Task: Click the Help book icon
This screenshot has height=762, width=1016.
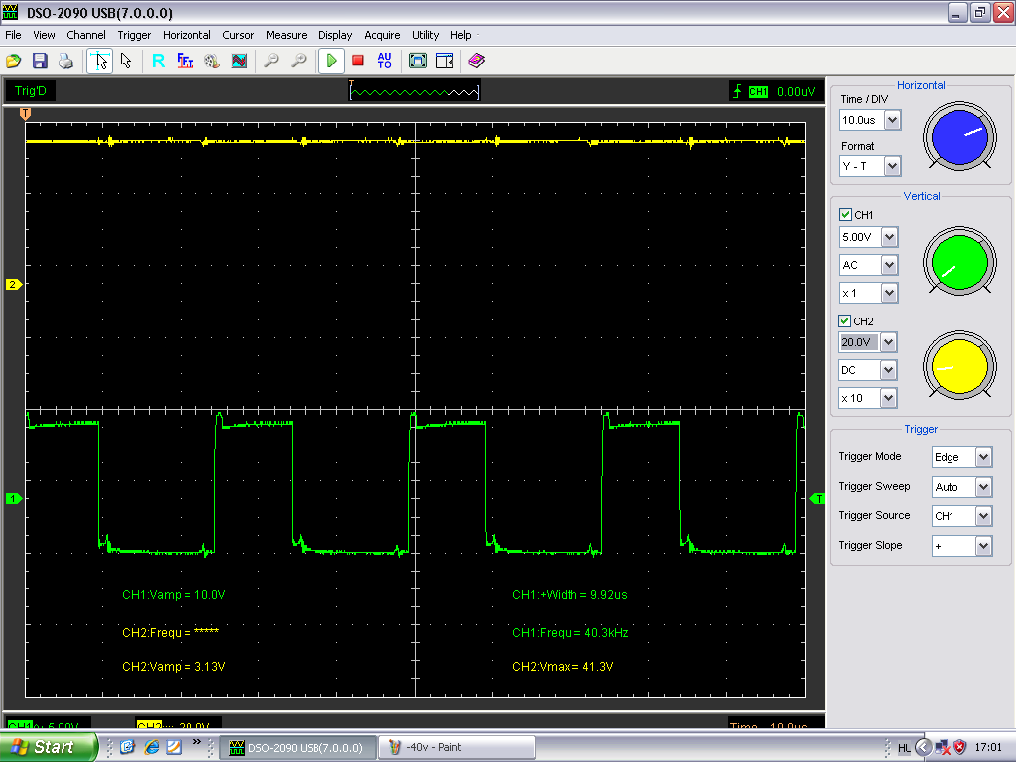Action: (x=476, y=61)
